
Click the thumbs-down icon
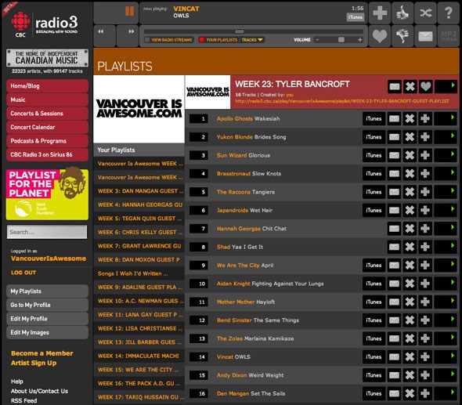coord(402,36)
